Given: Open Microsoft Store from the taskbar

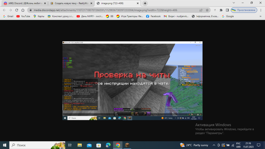Looking at the screenshot, I should pos(99,145).
